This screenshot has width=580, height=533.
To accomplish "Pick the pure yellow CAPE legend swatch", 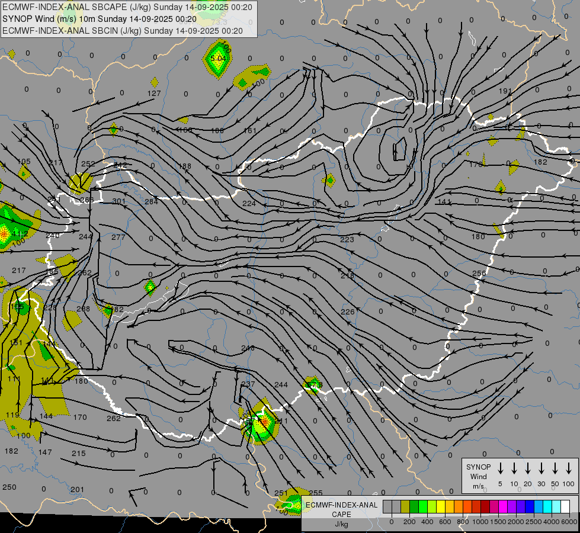I will [441, 506].
